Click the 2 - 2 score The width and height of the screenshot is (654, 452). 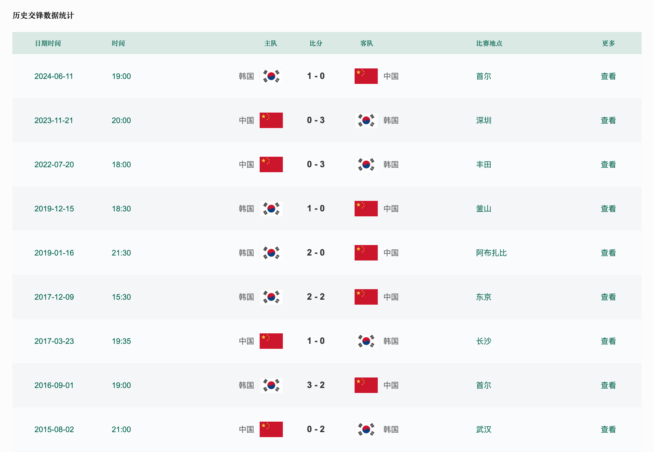316,297
